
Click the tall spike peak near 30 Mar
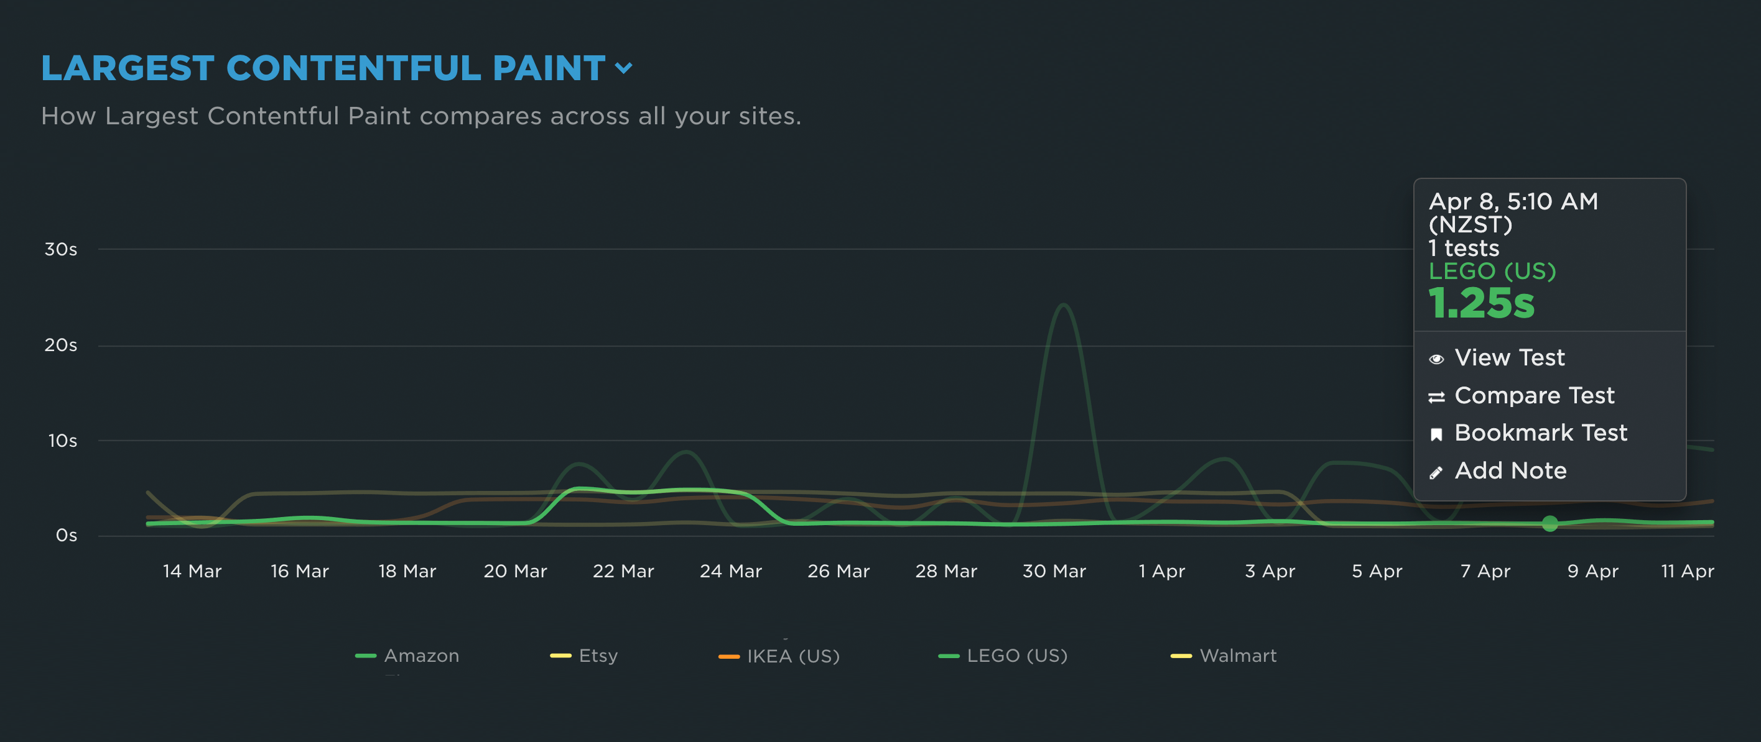click(x=1063, y=305)
